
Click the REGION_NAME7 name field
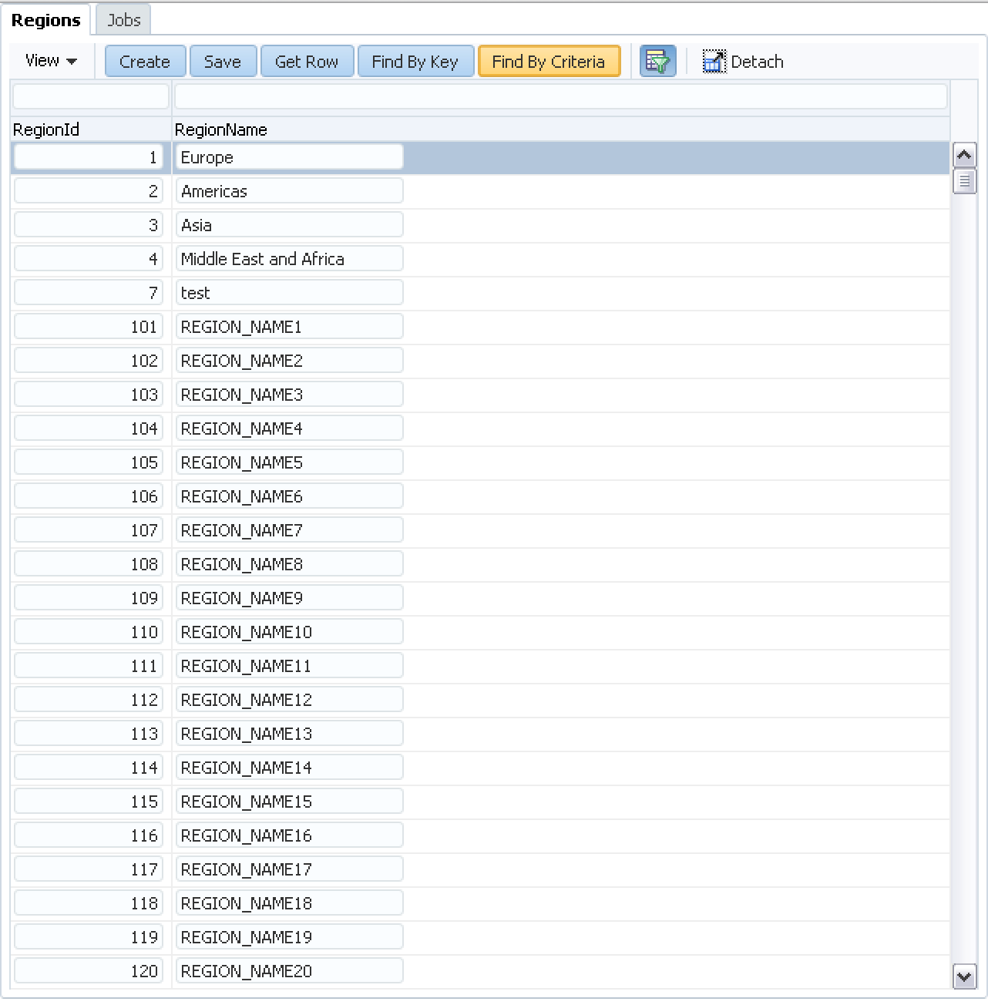[289, 530]
